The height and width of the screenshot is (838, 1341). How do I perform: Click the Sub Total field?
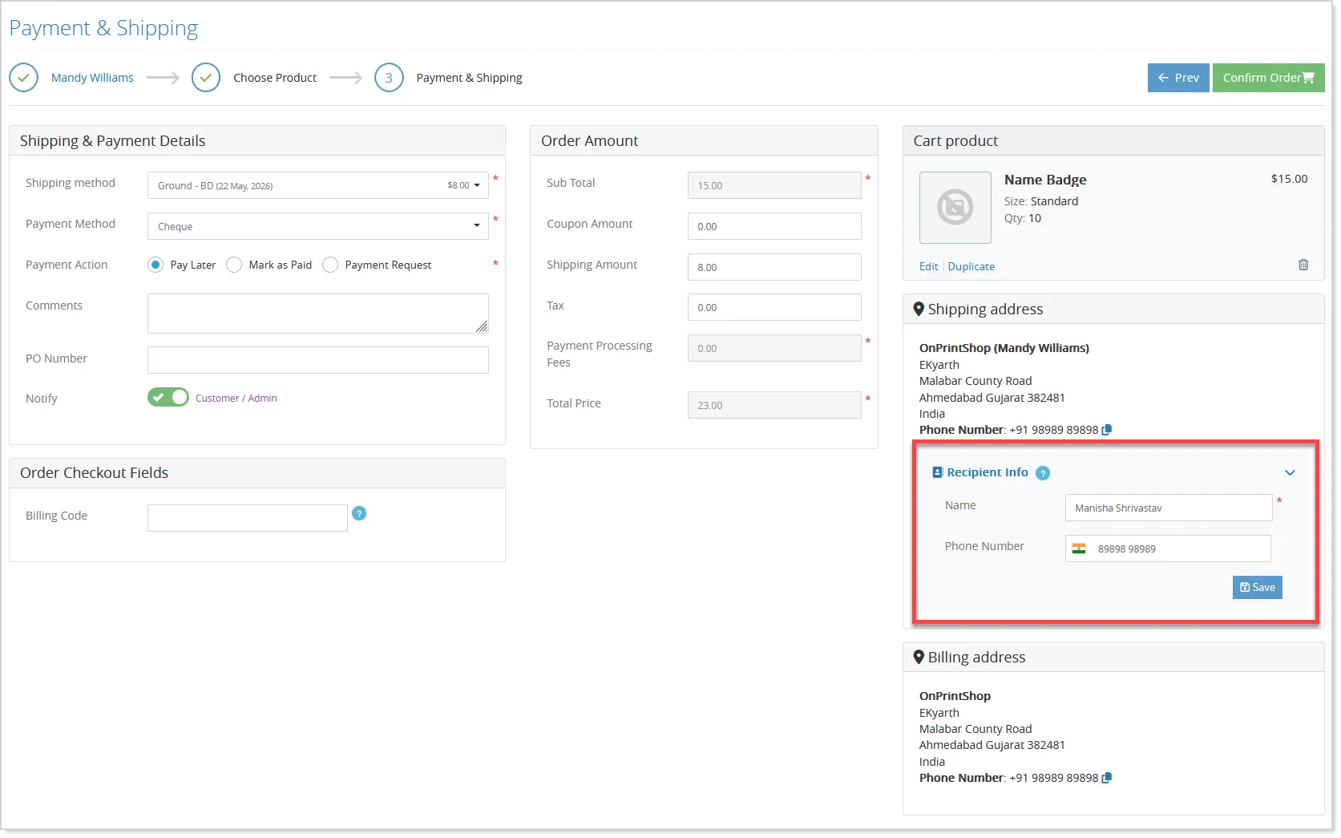tap(774, 185)
